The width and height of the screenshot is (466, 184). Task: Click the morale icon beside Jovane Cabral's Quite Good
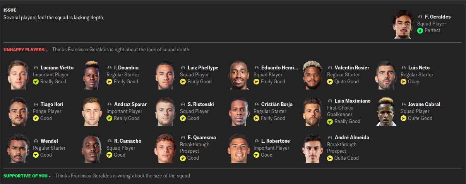pyautogui.click(x=403, y=118)
